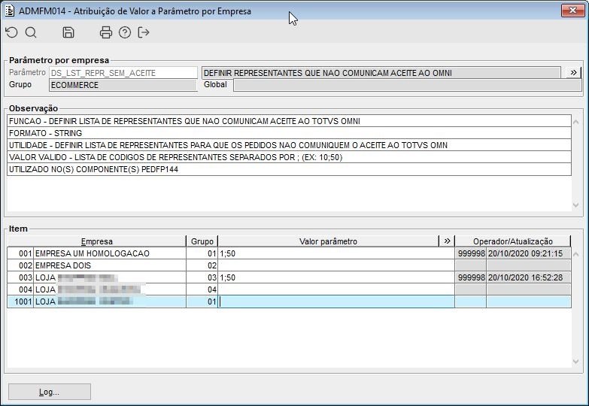This screenshot has width=589, height=406.
Task: Click Observação scrollbar up arrow
Action: [x=576, y=122]
